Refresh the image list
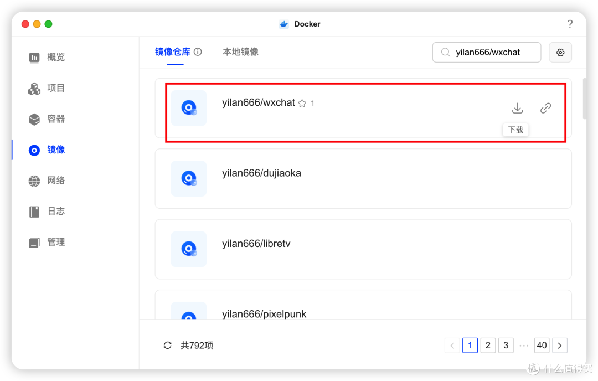 pos(167,345)
